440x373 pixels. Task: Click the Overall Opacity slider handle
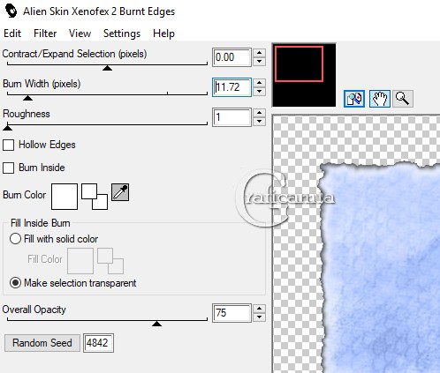[156, 324]
